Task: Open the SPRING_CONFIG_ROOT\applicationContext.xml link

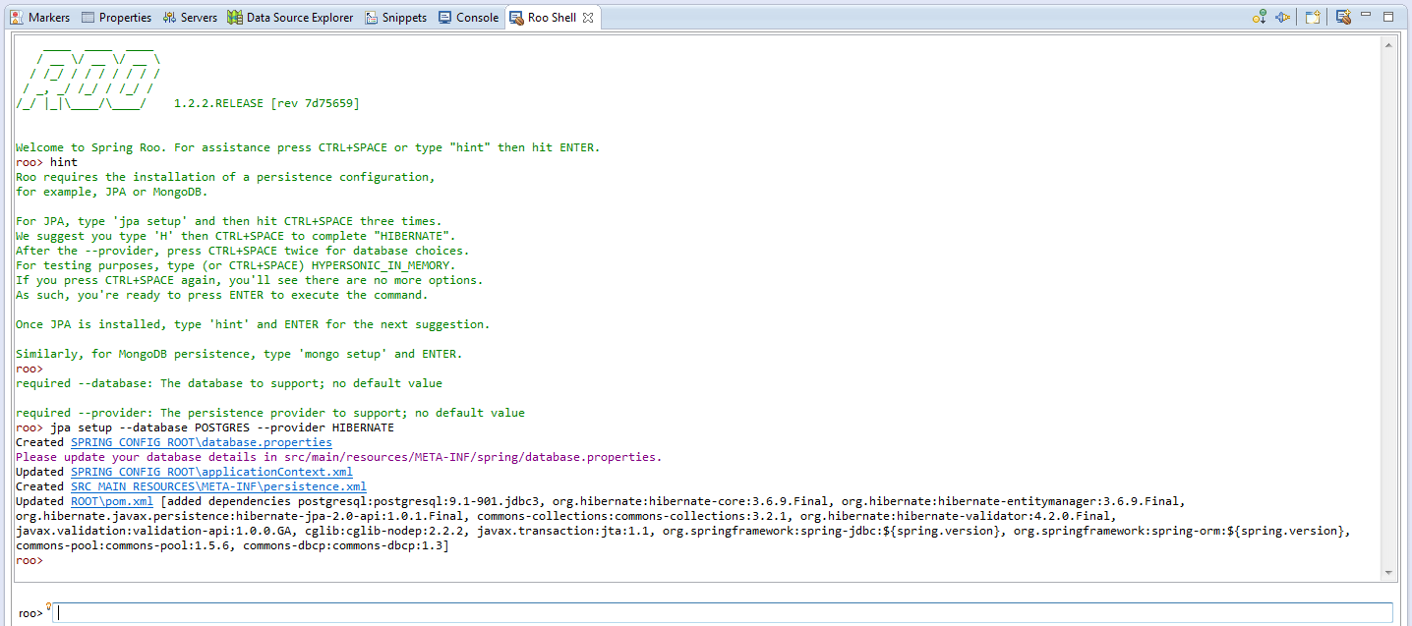Action: [211, 472]
